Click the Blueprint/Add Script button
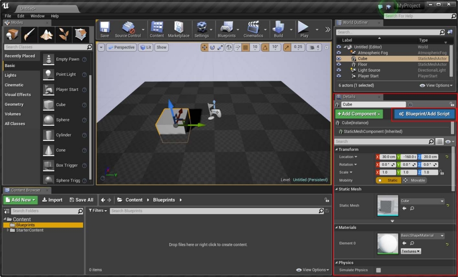The width and height of the screenshot is (458, 277). click(424, 114)
